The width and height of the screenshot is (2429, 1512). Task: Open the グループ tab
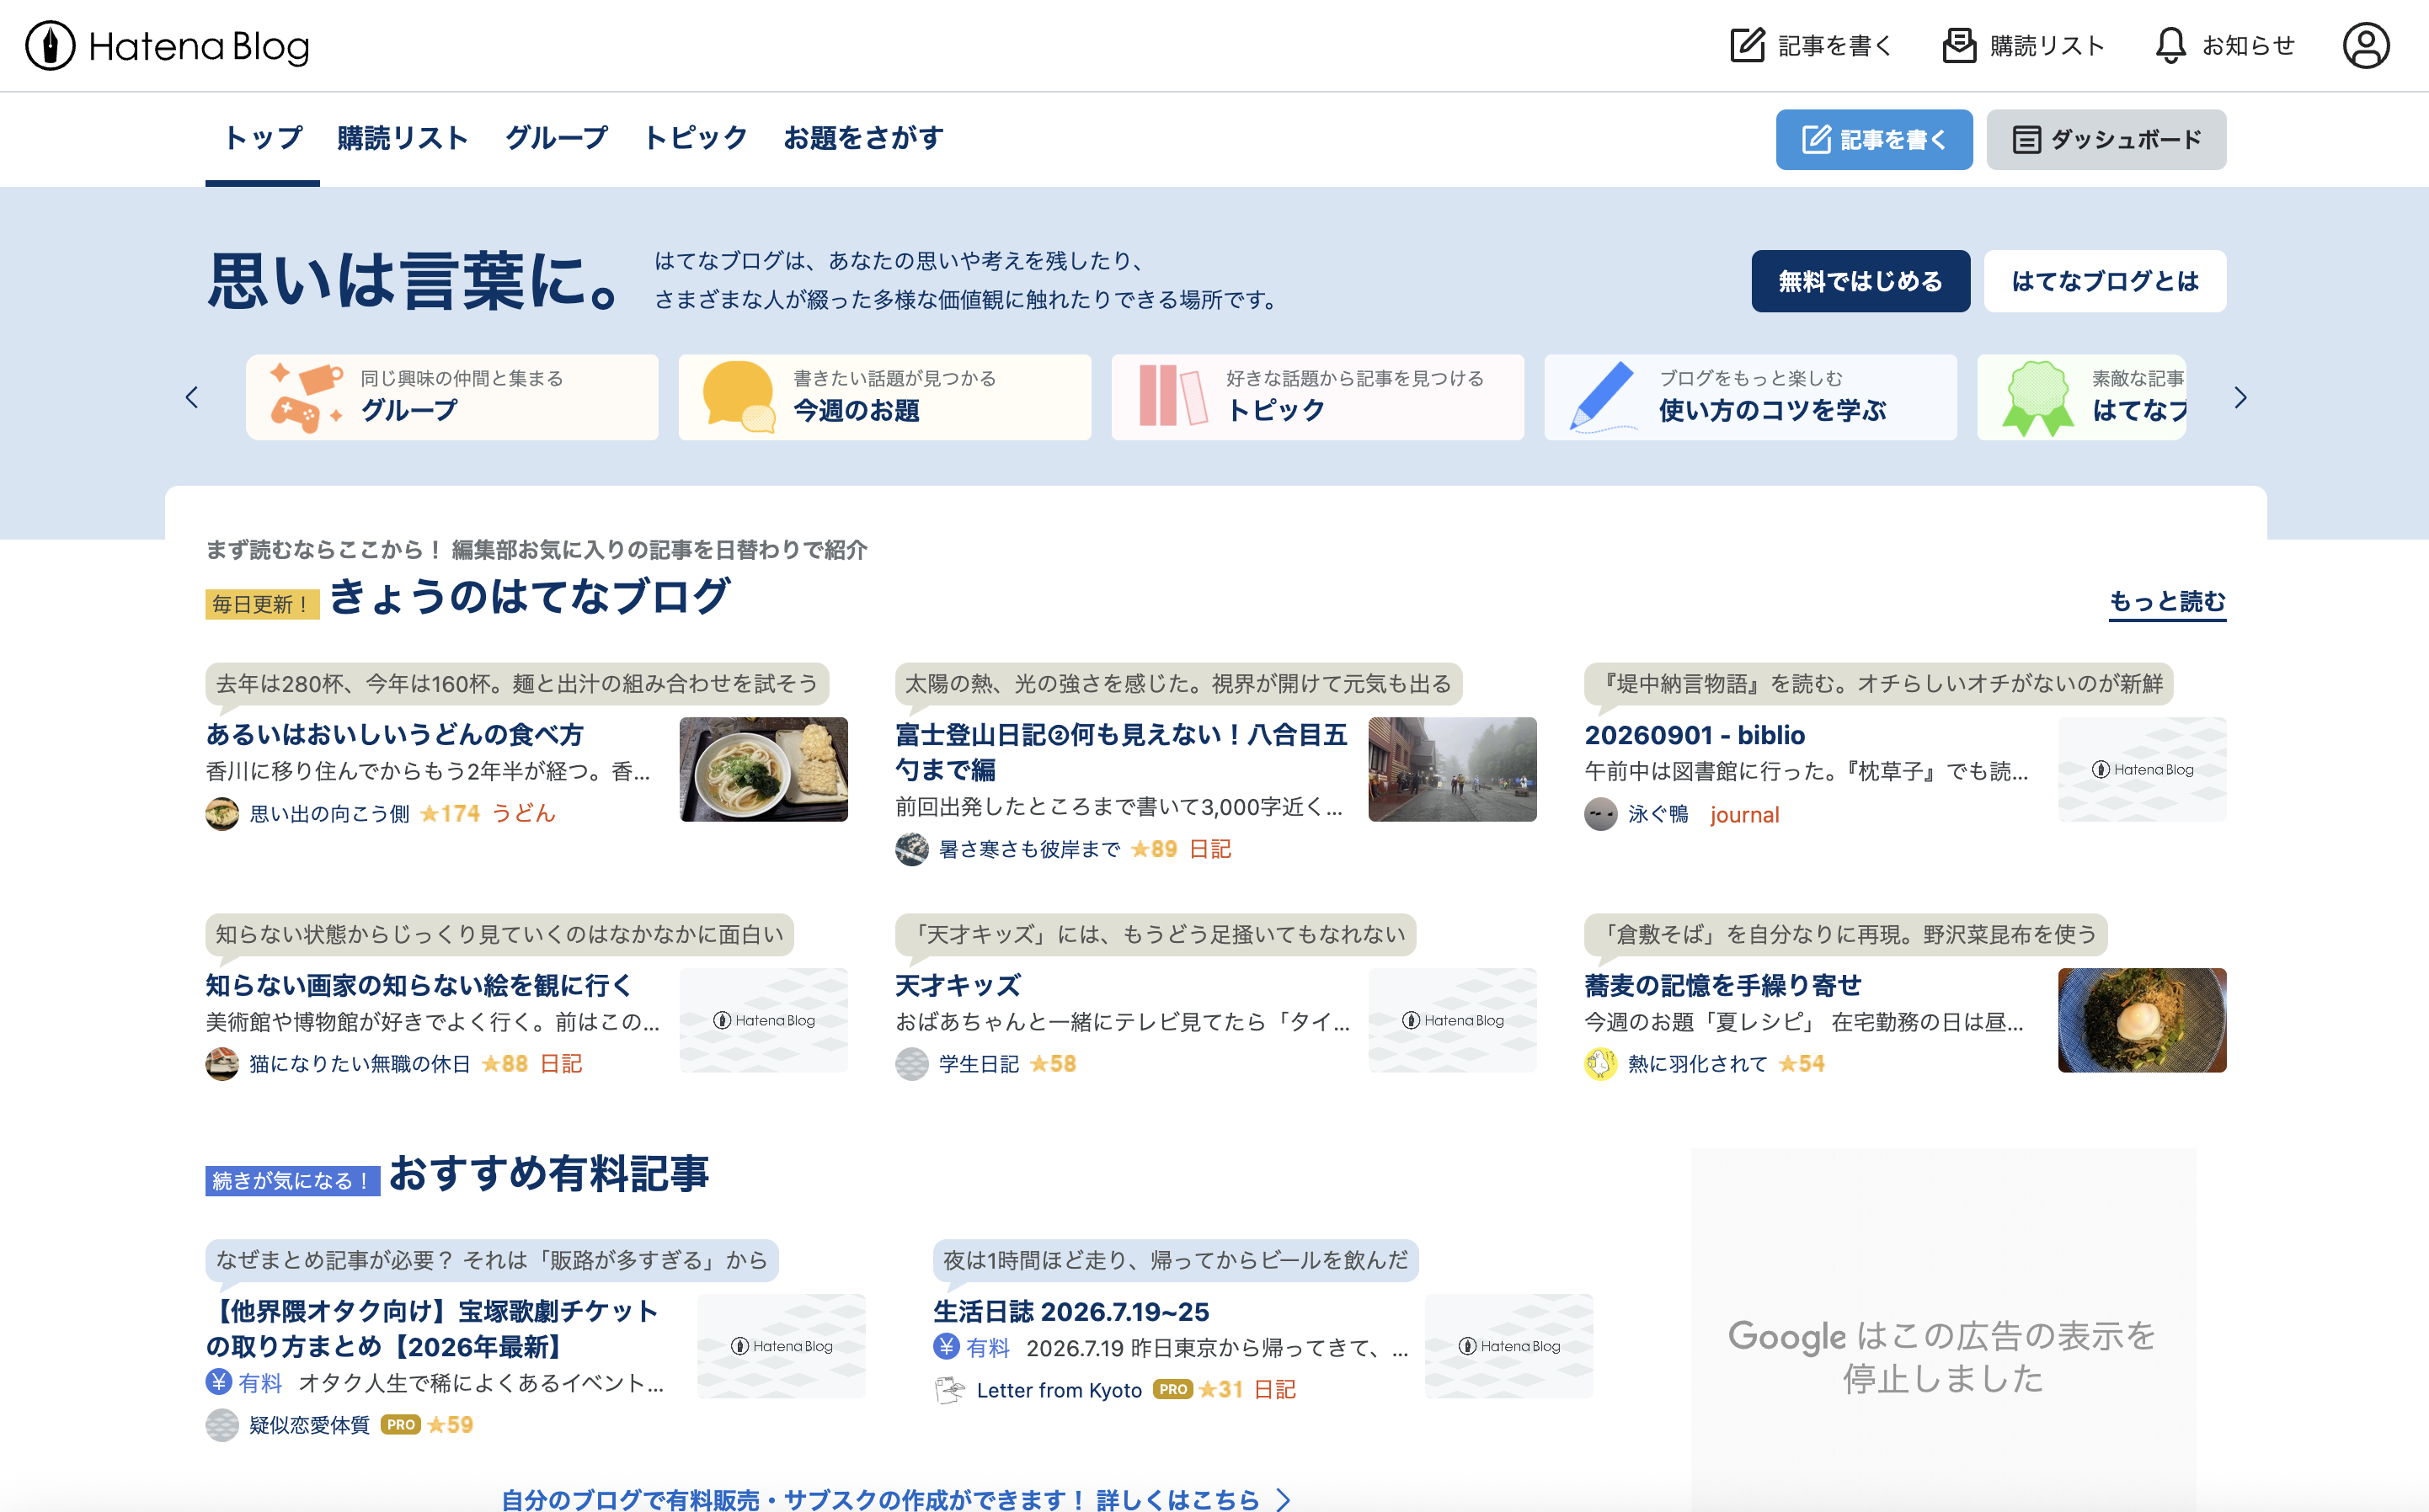click(x=556, y=139)
